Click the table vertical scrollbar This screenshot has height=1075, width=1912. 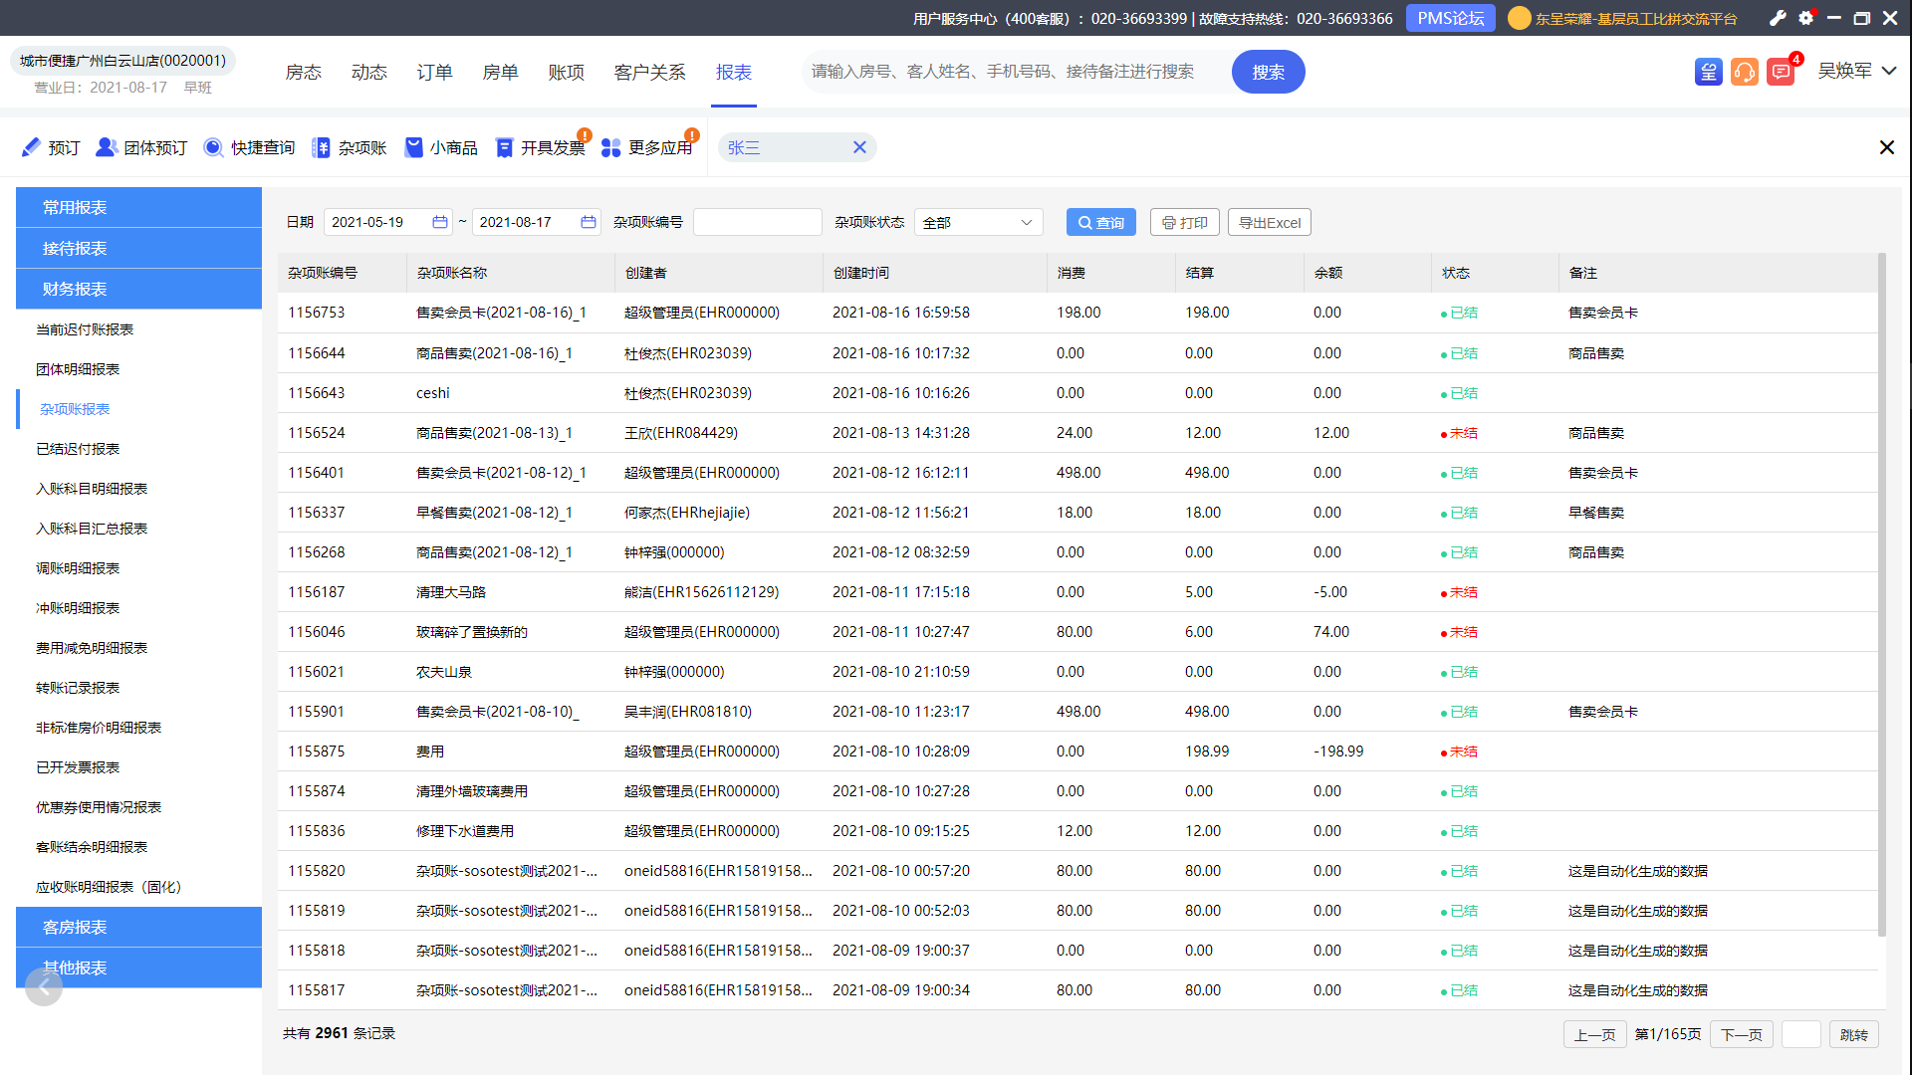1881,594
